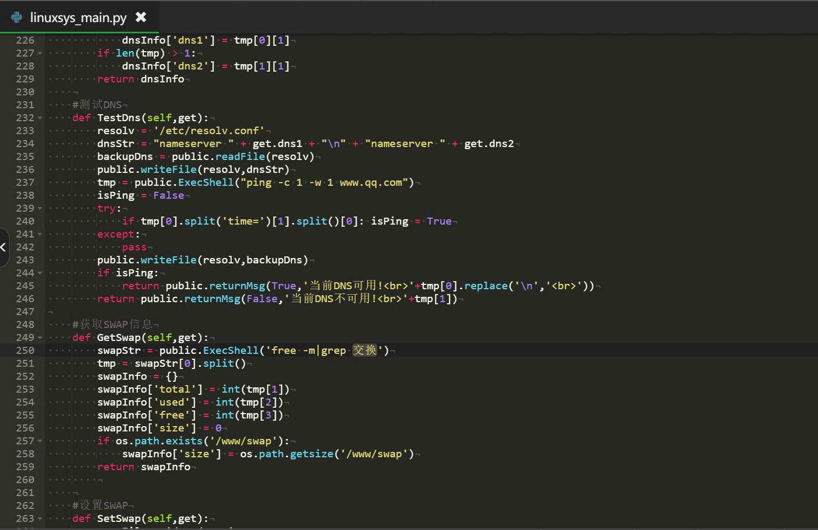The height and width of the screenshot is (530, 818).
Task: Close the linuxsys_main.py tab
Action: [x=141, y=17]
